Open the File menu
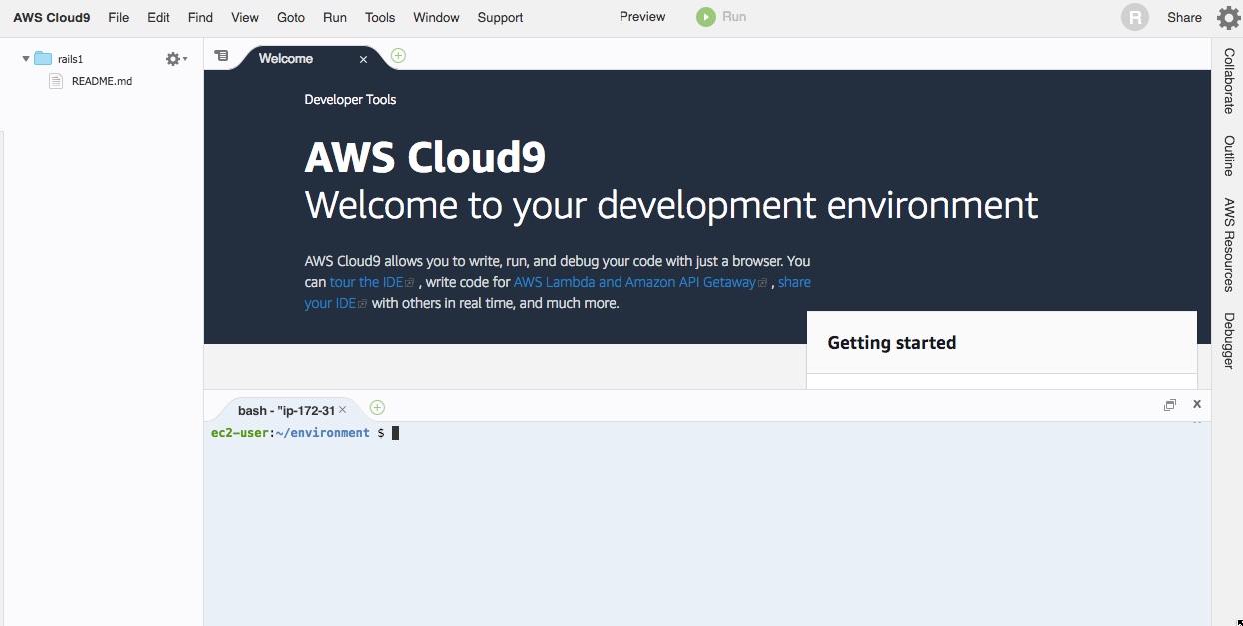The width and height of the screenshot is (1243, 626). tap(119, 17)
